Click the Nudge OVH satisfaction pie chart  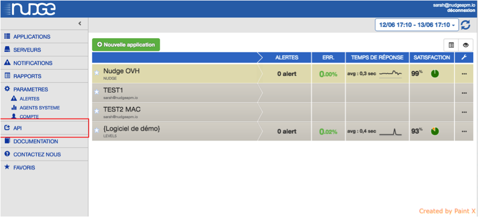[x=434, y=73]
